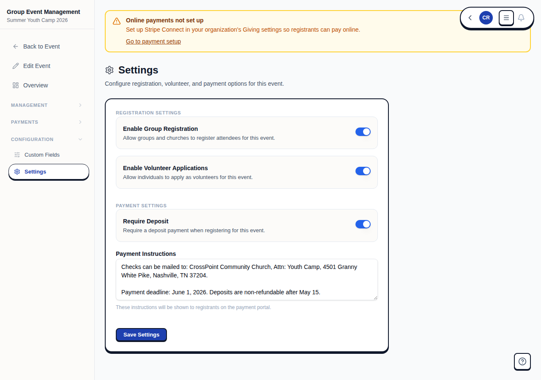
Task: Turn off Enable Volunteer Applications
Action: pyautogui.click(x=363, y=171)
